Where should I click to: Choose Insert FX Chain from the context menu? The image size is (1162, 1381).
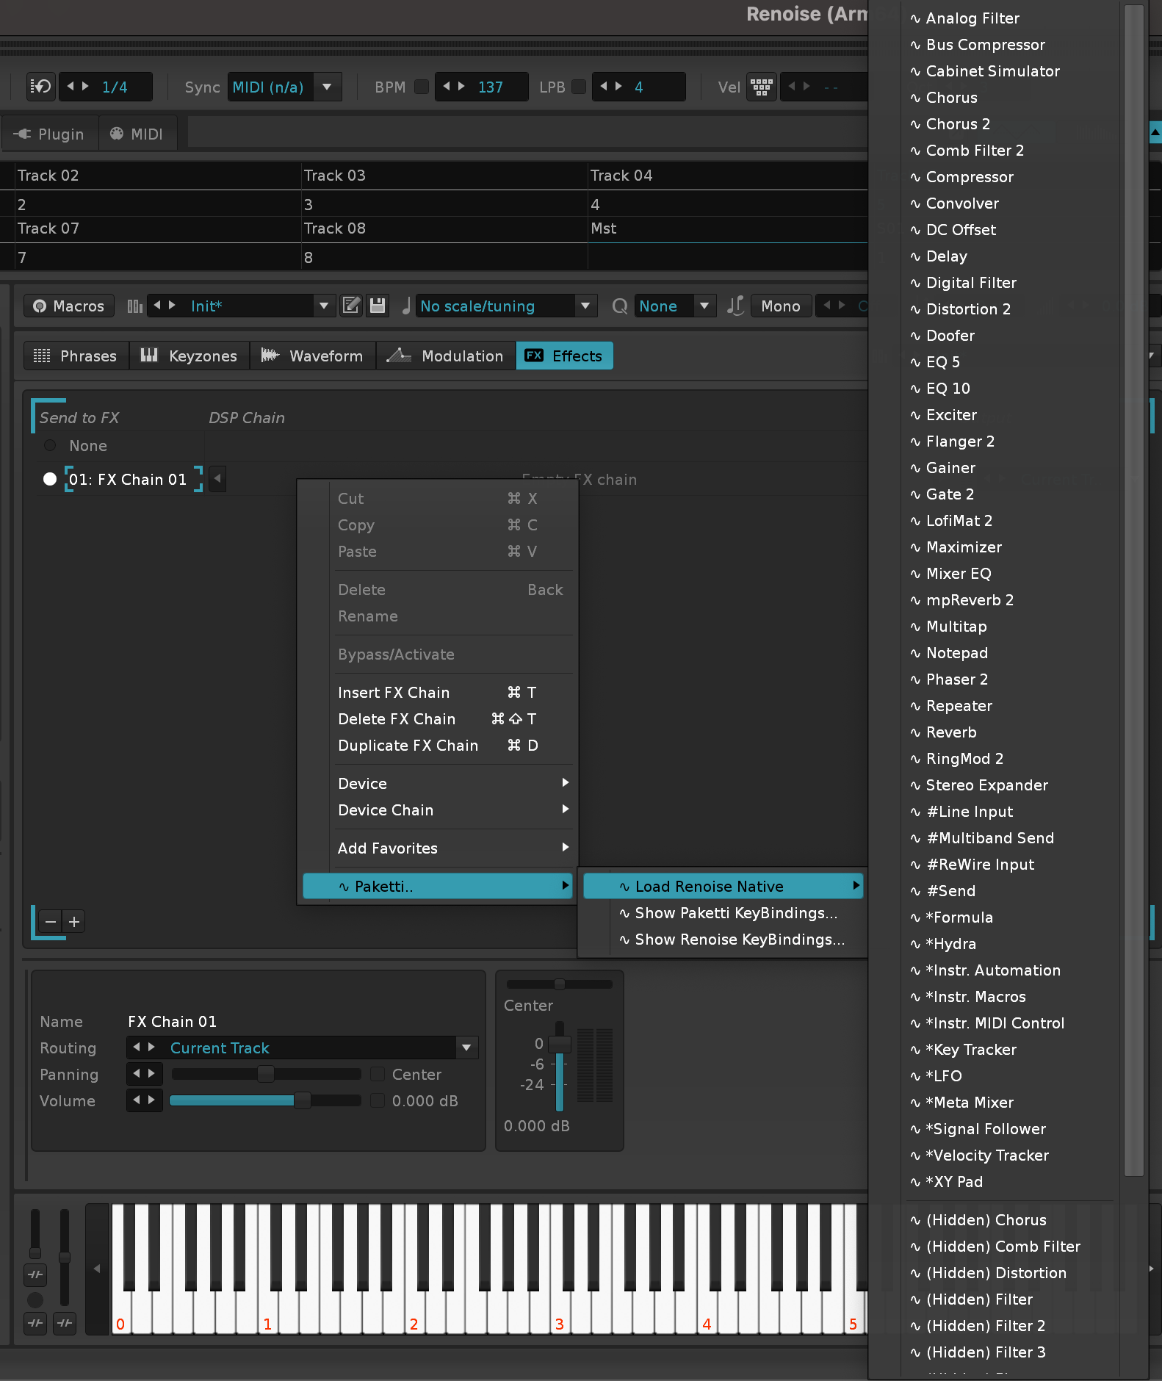[394, 692]
